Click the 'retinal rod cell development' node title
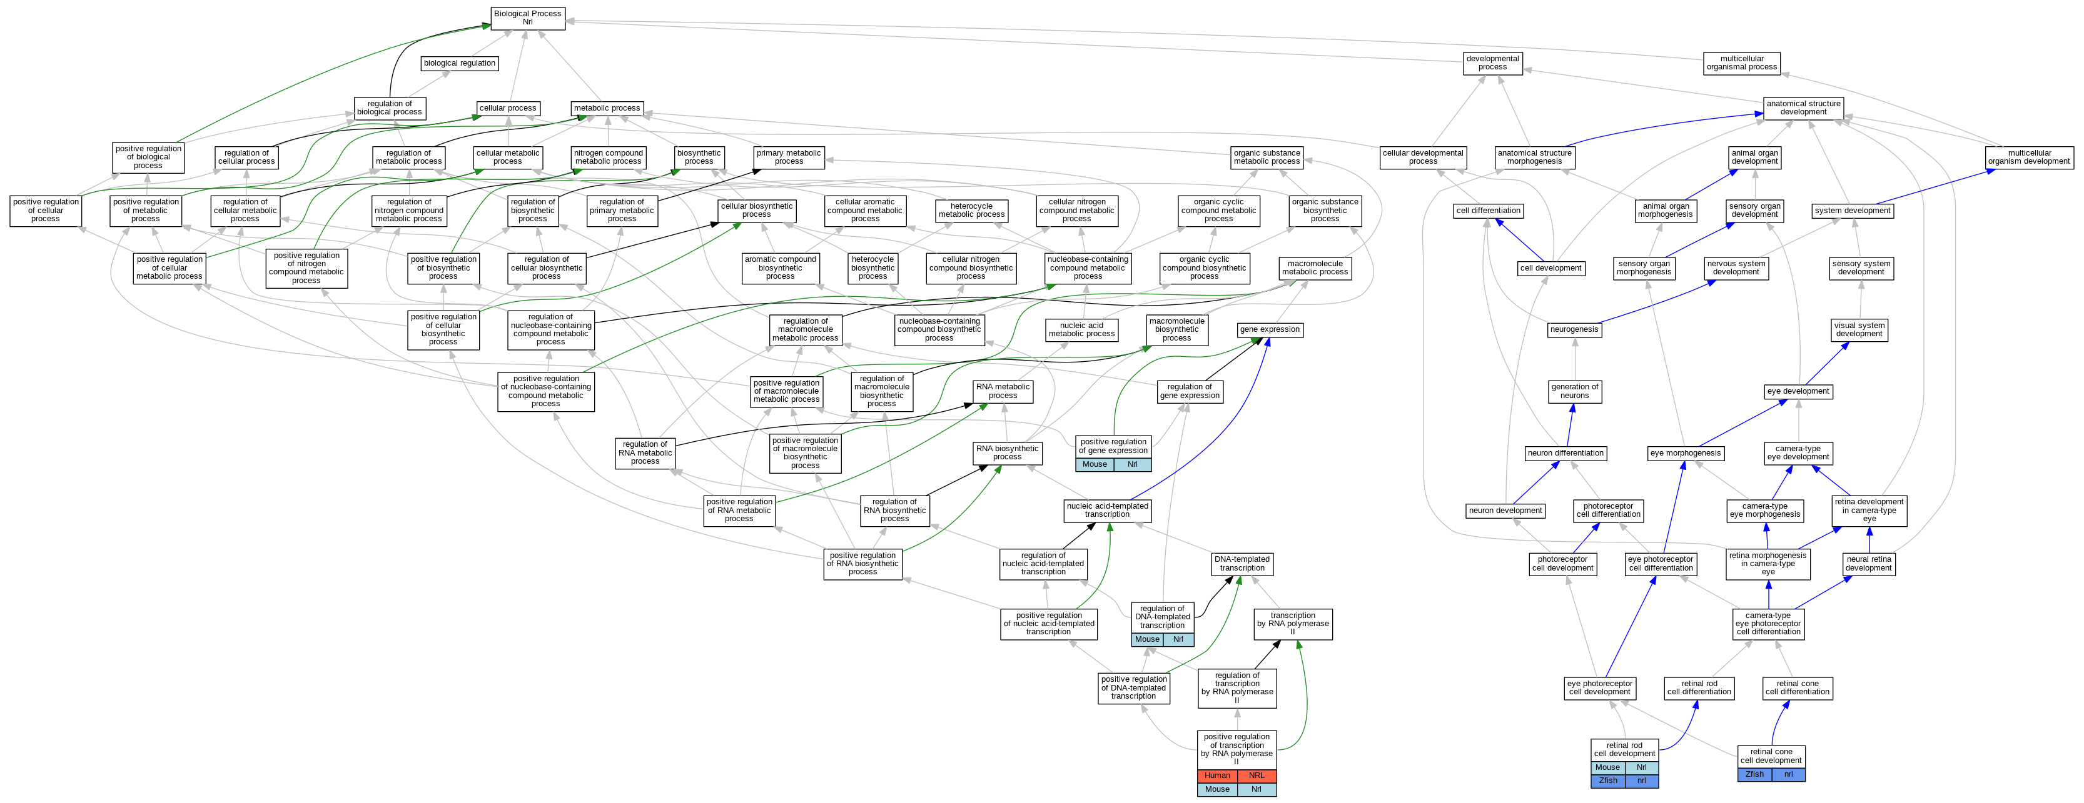Image resolution: width=2084 pixels, height=803 pixels. point(1624,750)
